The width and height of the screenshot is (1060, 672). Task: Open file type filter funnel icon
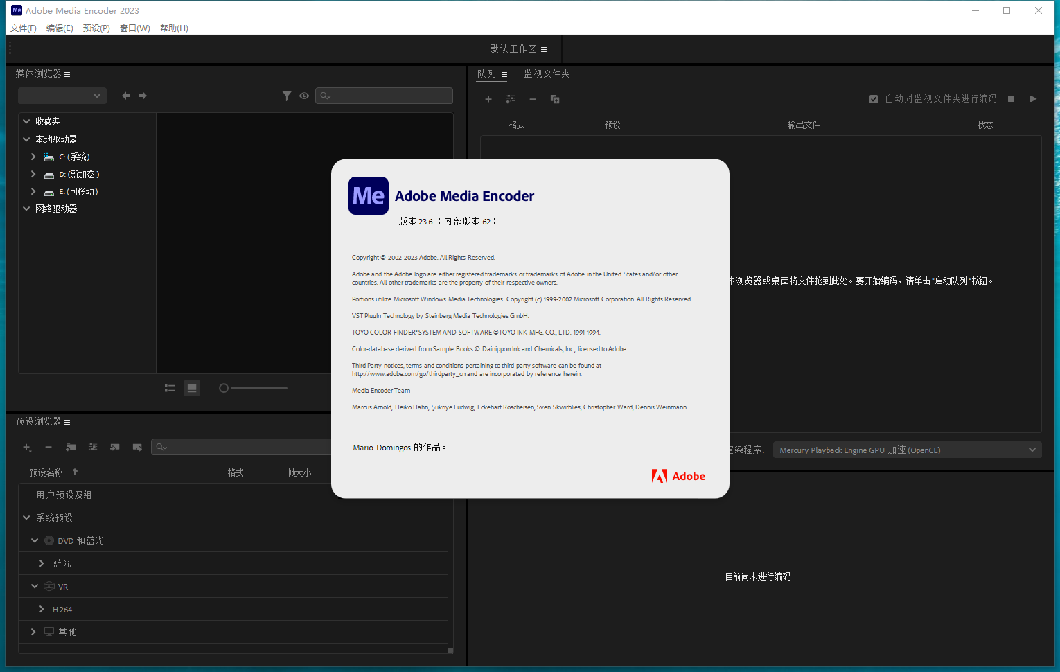[287, 96]
